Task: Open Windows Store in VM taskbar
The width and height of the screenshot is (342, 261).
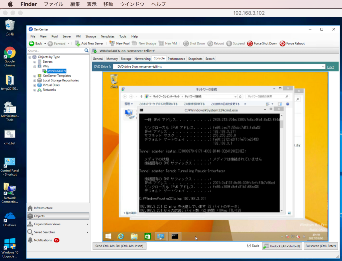Action: [x=148, y=236]
